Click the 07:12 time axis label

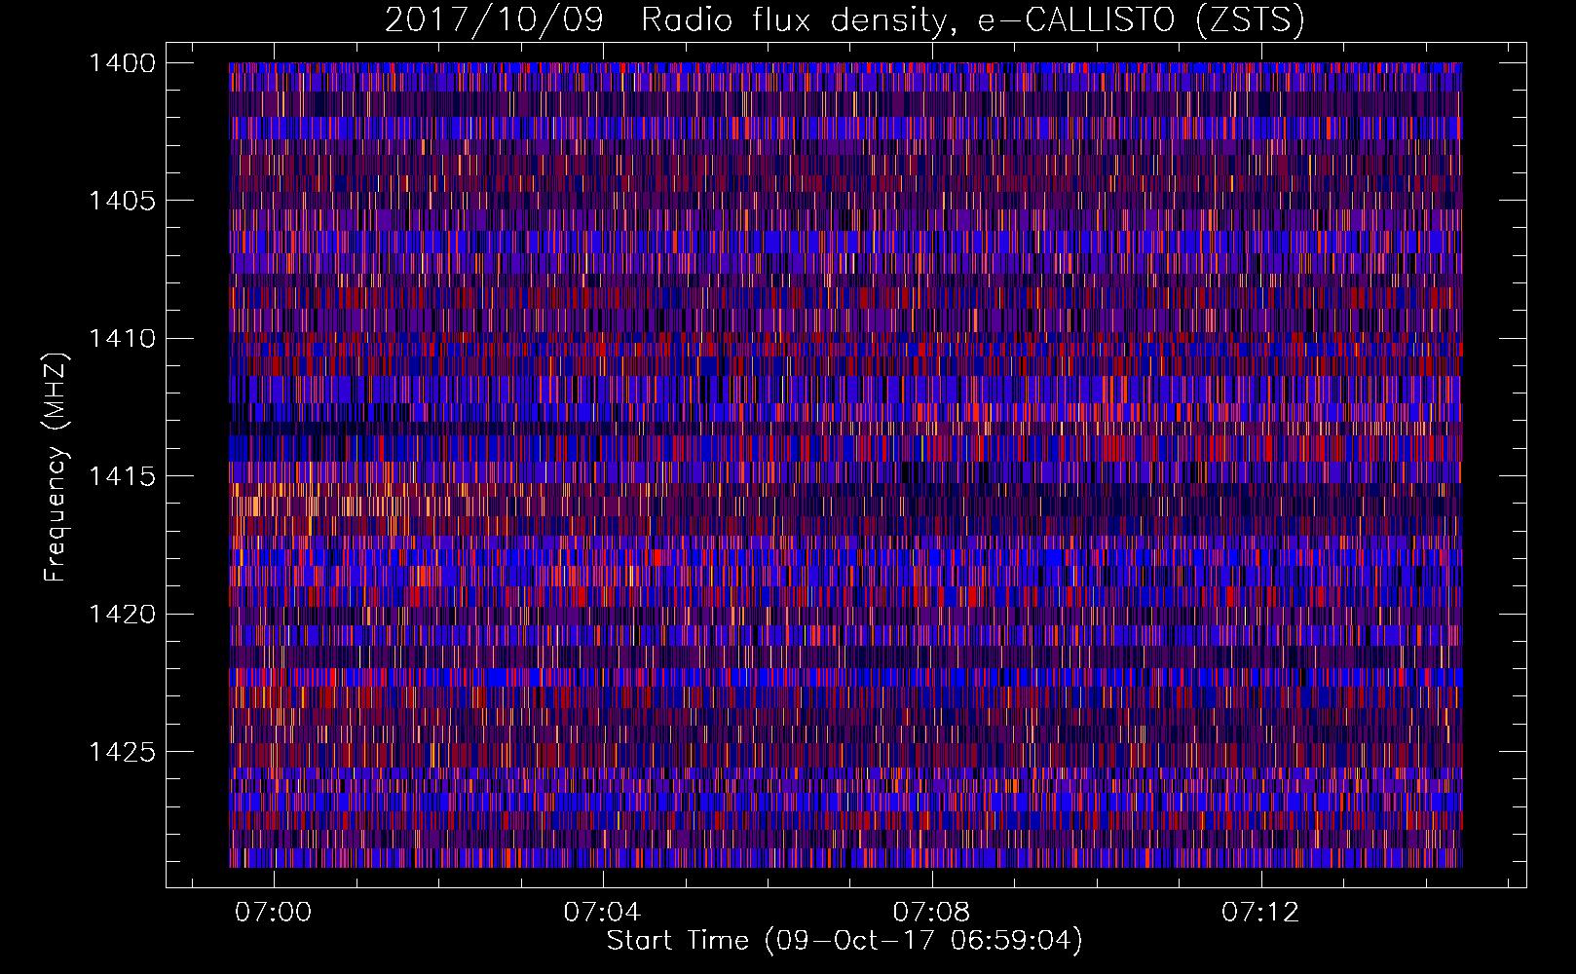1261,912
